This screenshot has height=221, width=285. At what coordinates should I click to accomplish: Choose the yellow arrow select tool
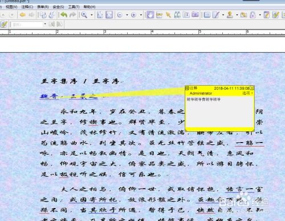click(168, 15)
